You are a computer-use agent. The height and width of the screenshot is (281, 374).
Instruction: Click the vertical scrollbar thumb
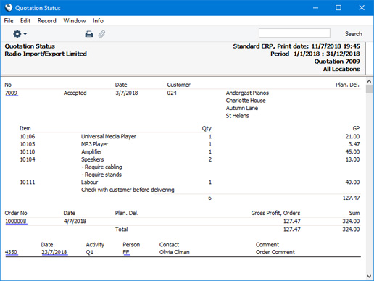click(369, 89)
